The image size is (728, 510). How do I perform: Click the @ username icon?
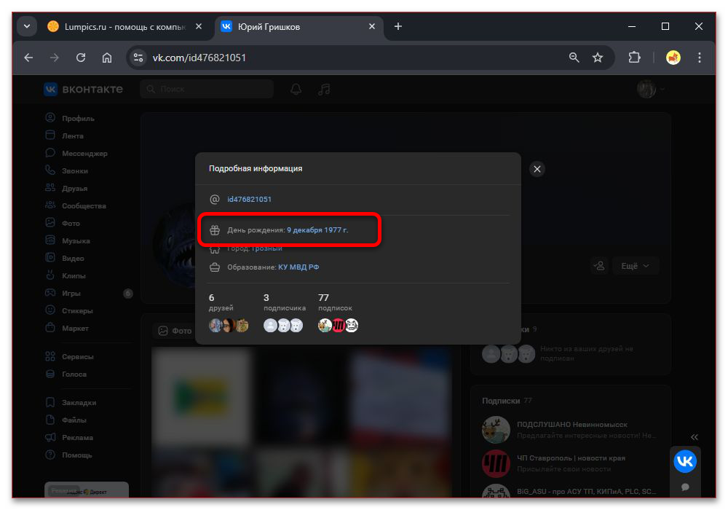215,199
